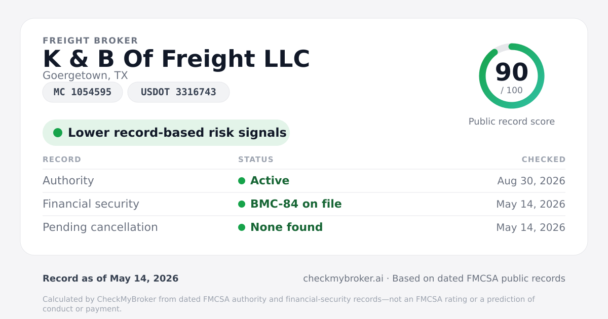Select the Pending cancellation record row

pos(304,227)
